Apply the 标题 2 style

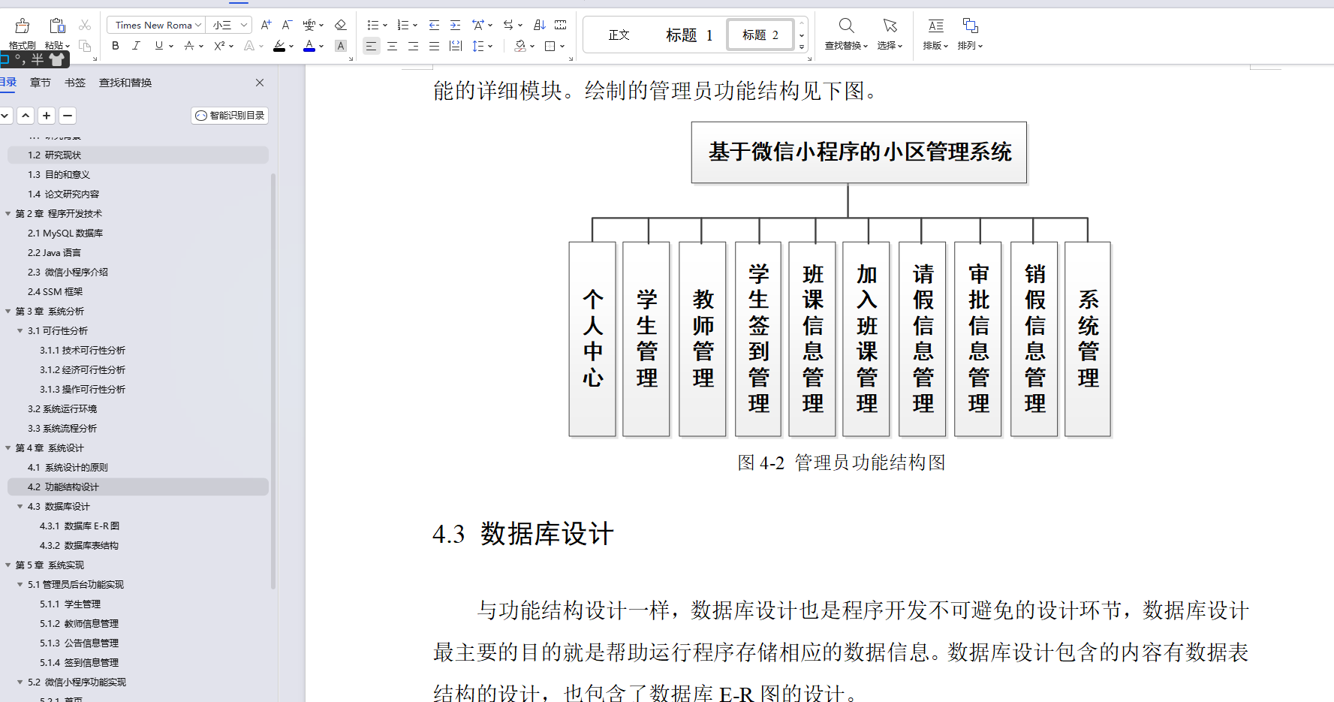[759, 34]
